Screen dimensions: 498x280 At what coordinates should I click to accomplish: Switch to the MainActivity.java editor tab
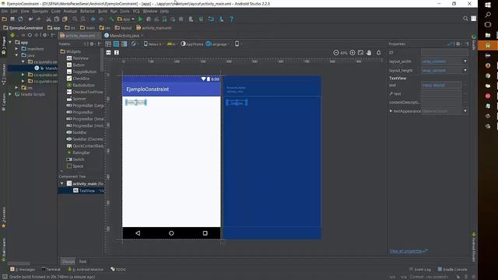[x=124, y=36]
